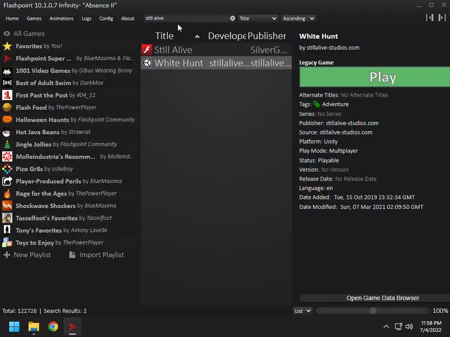Click the volume icon in system tray
Screen dimensions: 450x337
coord(409,326)
